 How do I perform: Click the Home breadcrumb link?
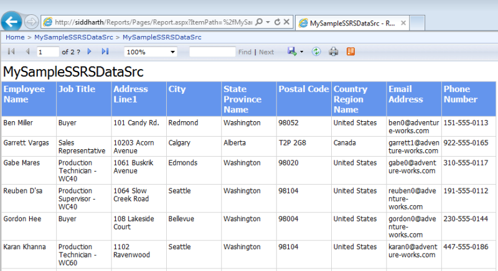[15, 37]
